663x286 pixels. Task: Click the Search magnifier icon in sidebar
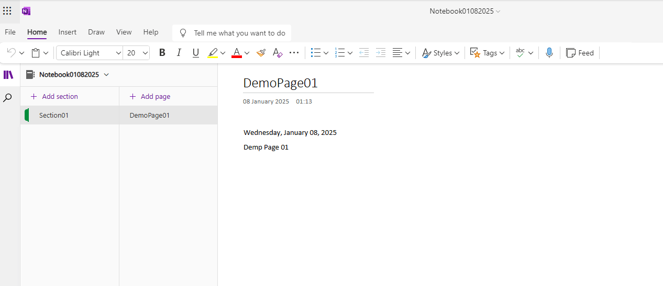coord(8,98)
